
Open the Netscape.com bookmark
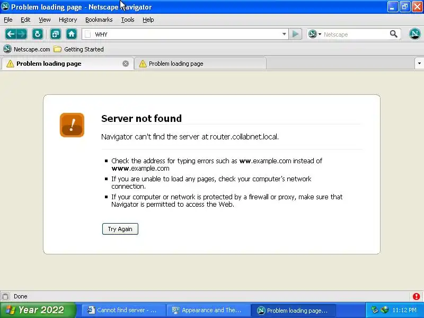[x=27, y=49]
